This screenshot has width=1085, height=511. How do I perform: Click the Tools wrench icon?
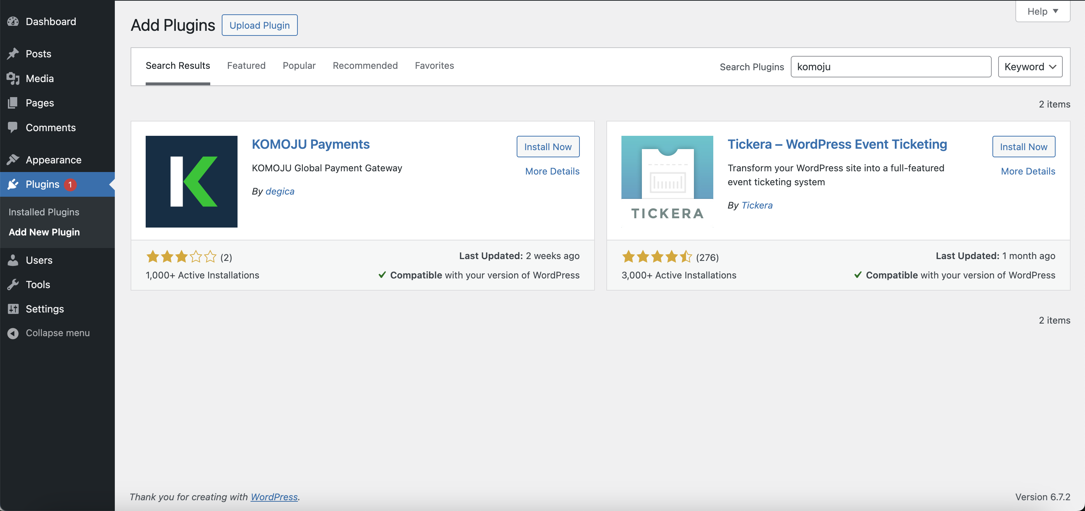13,285
